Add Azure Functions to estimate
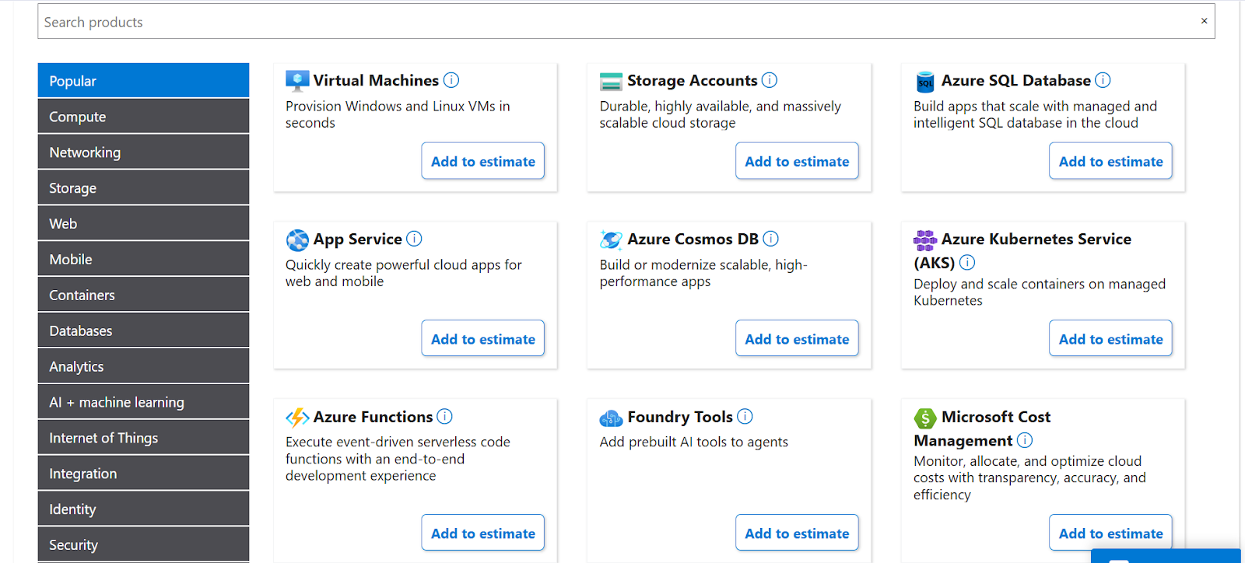1245x563 pixels. [x=482, y=533]
